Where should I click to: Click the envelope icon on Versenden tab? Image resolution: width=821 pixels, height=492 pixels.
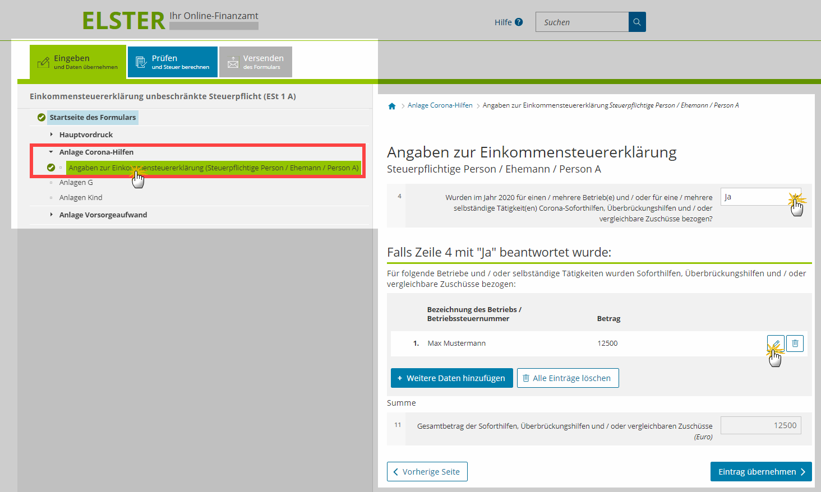coord(233,62)
